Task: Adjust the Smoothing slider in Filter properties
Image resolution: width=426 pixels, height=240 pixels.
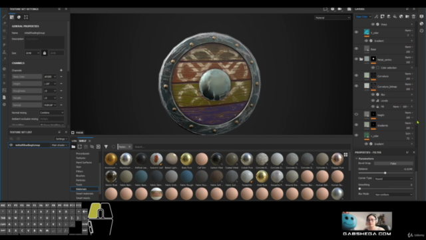Action: [385, 189]
